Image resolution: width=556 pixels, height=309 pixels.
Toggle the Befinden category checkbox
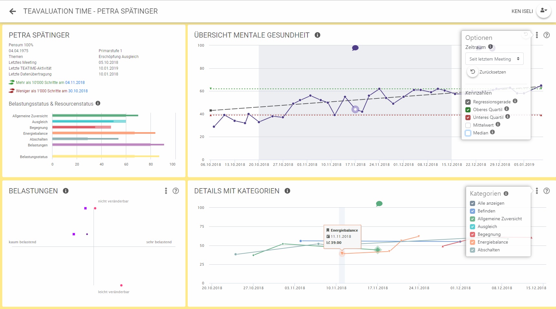click(473, 211)
